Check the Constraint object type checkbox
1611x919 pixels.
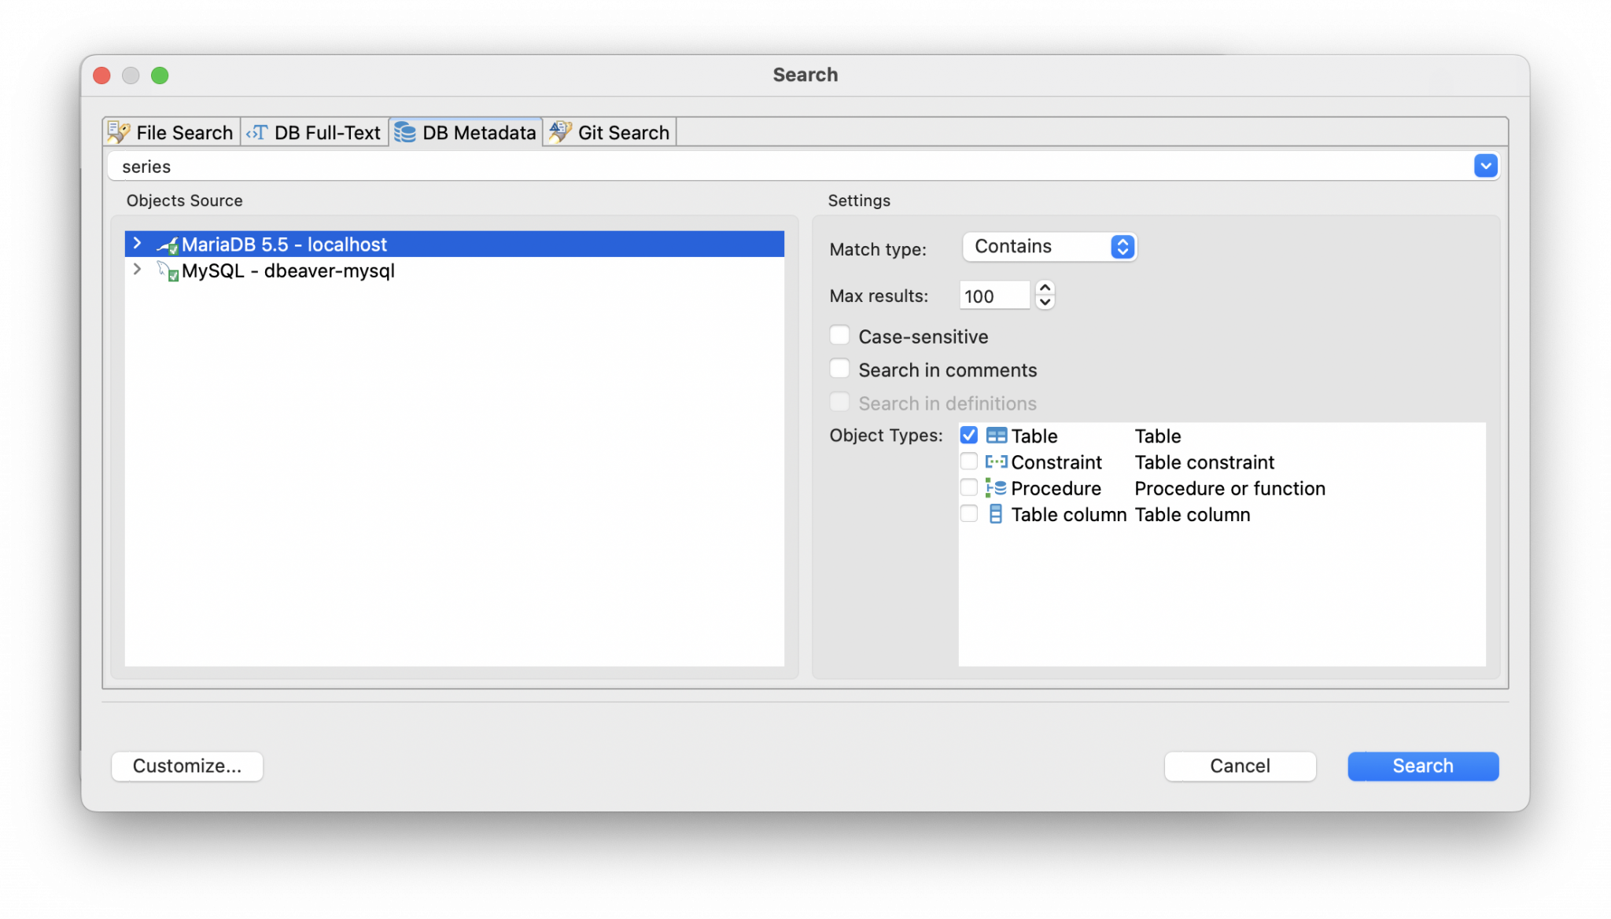tap(969, 461)
